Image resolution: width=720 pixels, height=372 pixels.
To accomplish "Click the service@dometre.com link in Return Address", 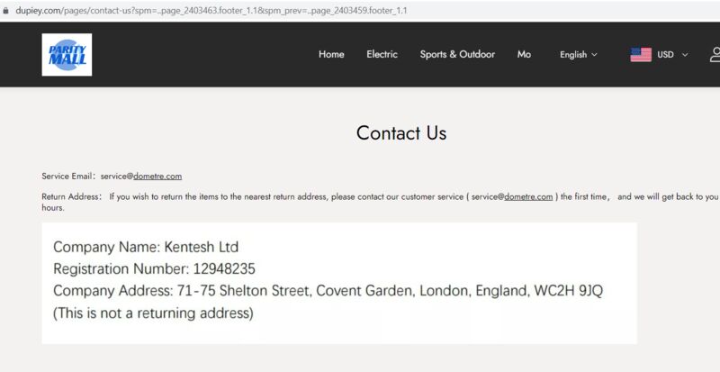I will point(512,196).
